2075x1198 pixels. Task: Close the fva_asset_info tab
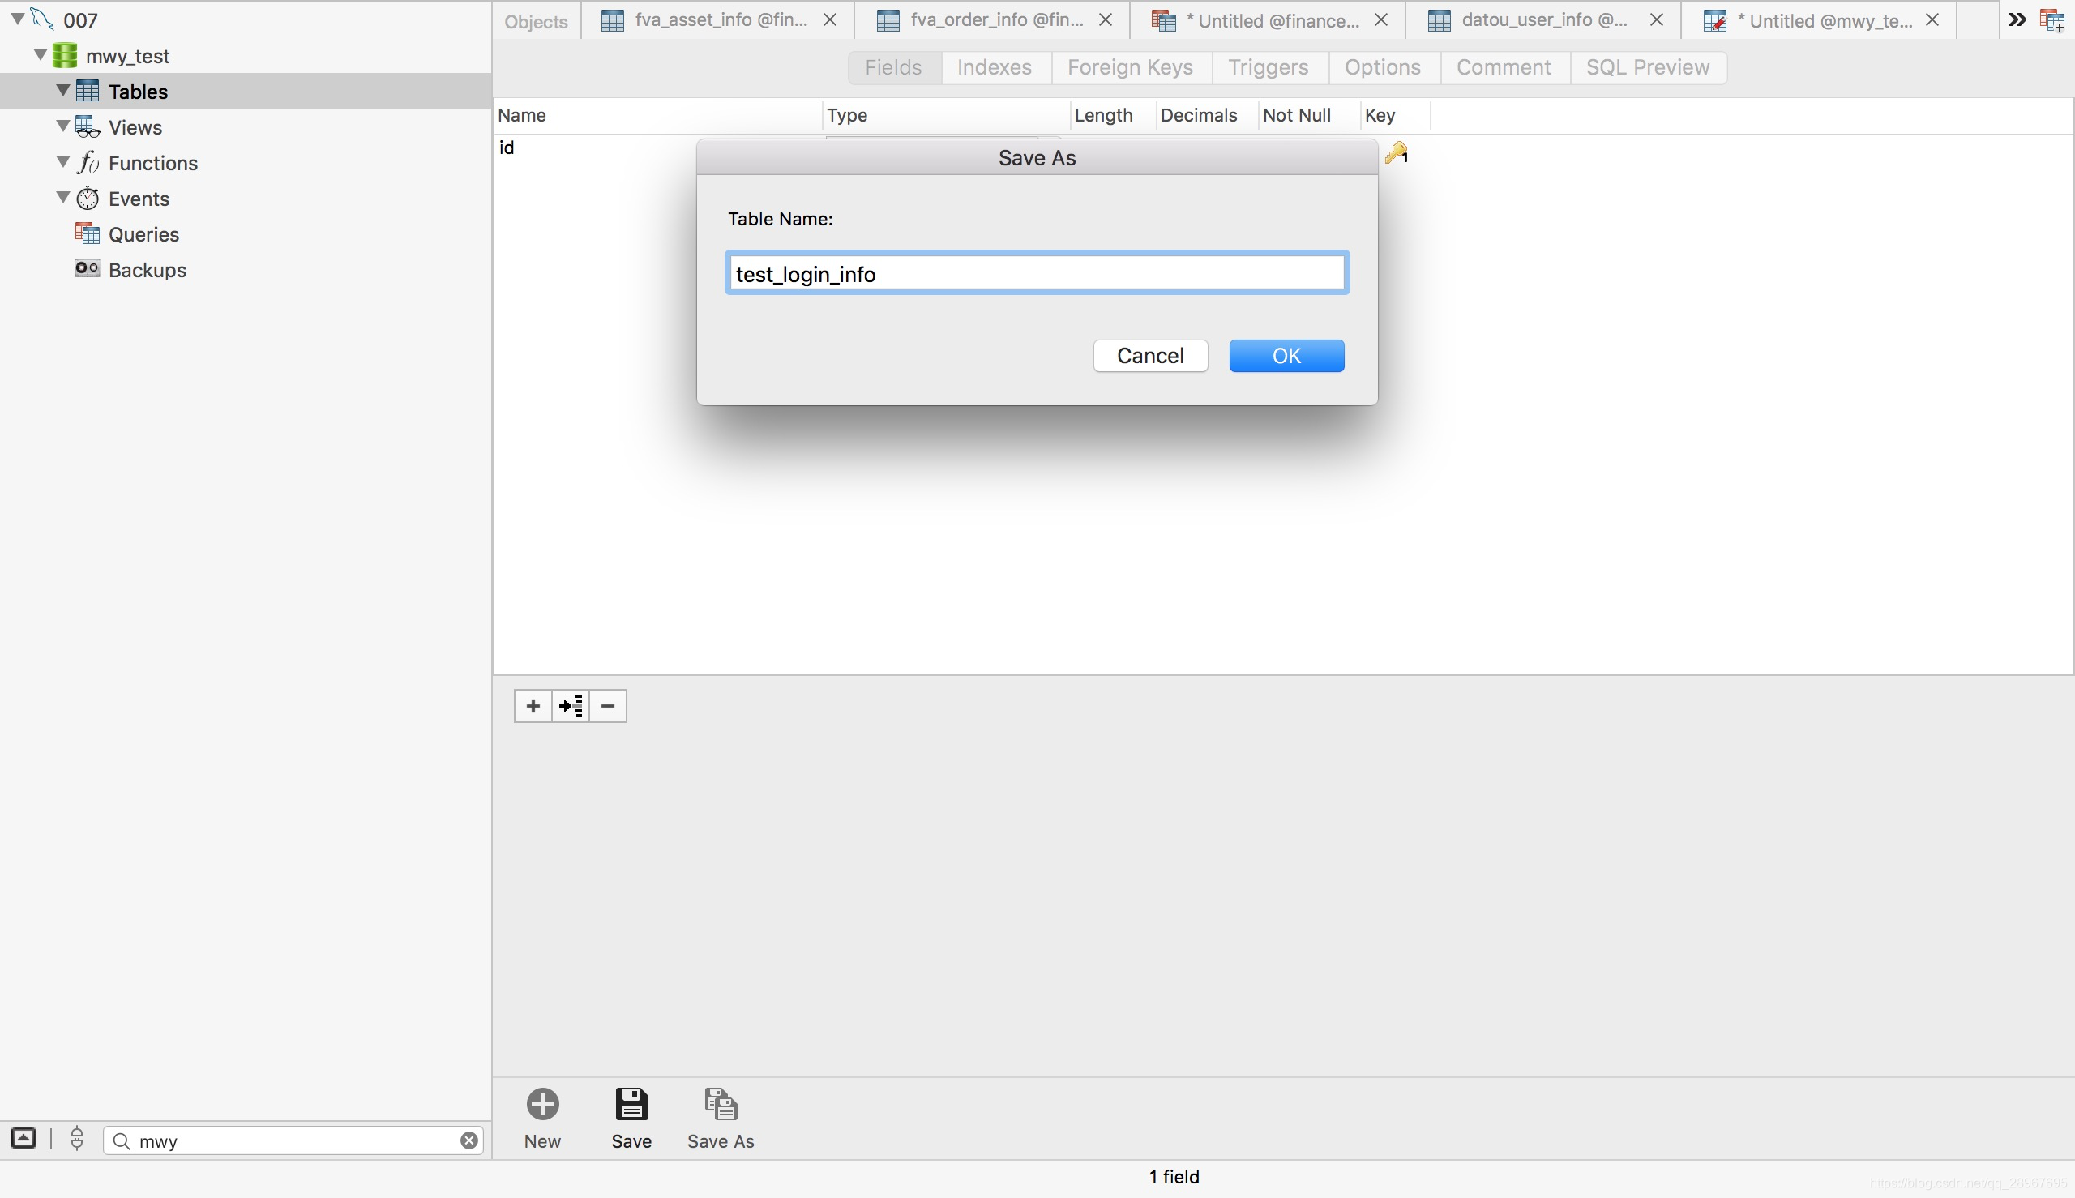(x=830, y=20)
